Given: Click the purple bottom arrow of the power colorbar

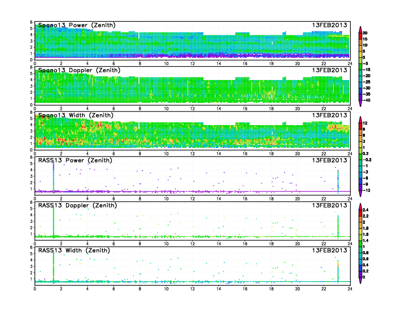Looking at the screenshot, I should [x=360, y=103].
